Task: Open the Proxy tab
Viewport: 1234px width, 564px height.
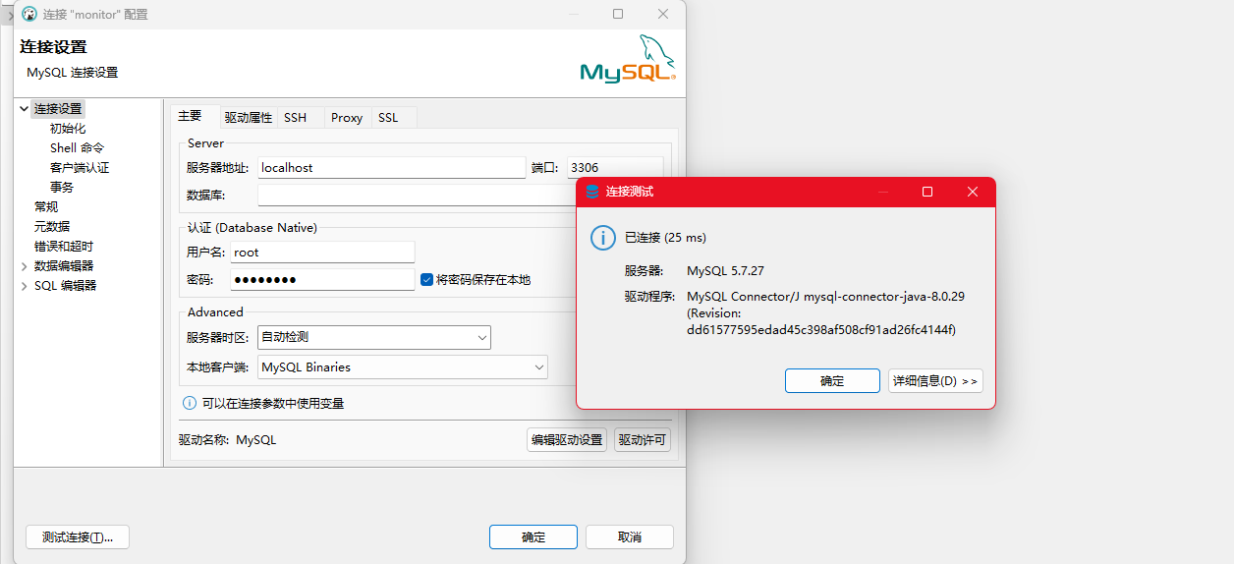Action: pyautogui.click(x=347, y=117)
